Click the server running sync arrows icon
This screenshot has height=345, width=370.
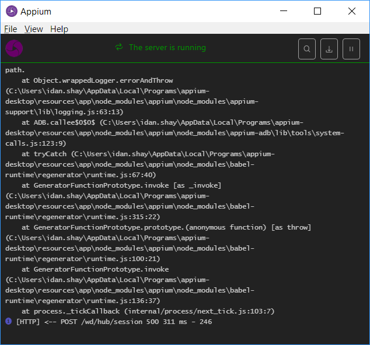click(119, 47)
